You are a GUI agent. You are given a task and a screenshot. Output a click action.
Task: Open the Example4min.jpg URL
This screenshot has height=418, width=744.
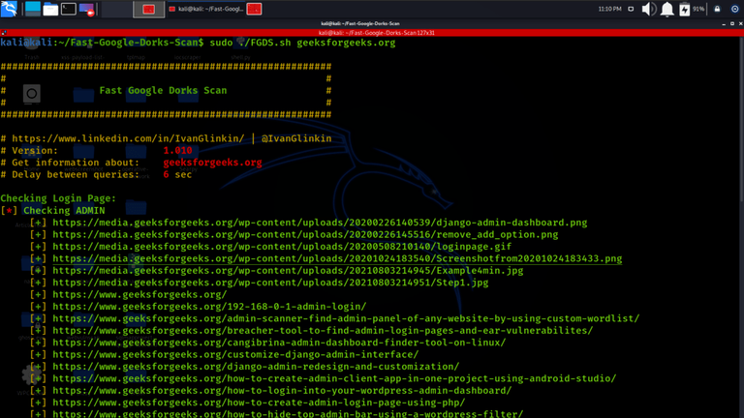click(288, 271)
